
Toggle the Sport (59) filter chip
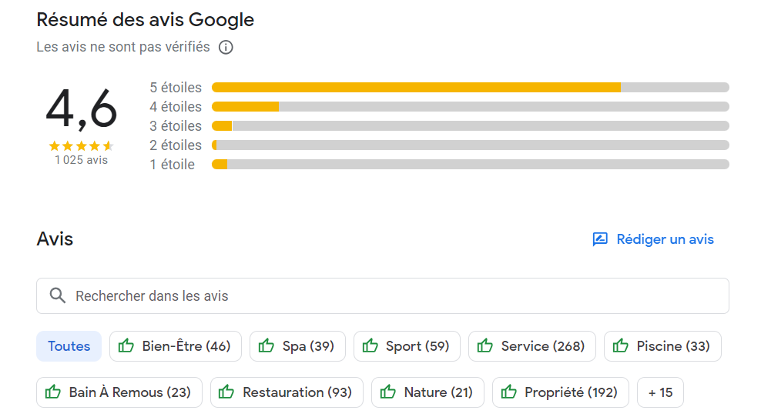pyautogui.click(x=407, y=346)
